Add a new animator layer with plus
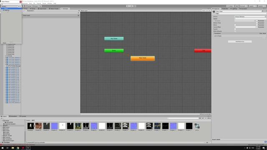Screen dimensions: 267x150 [x=78, y=13]
